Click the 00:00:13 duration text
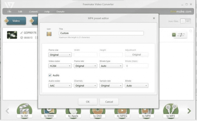The width and height of the screenshot is (197, 121). point(28,38)
